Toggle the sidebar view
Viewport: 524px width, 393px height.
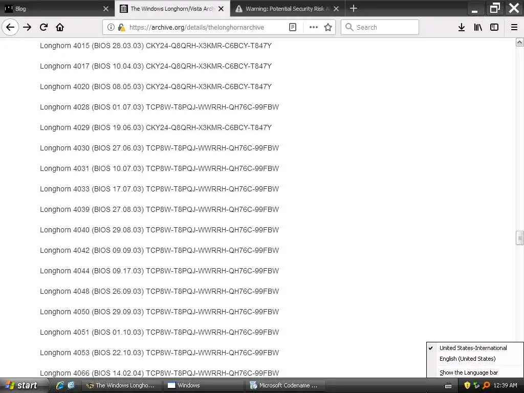pos(494,27)
